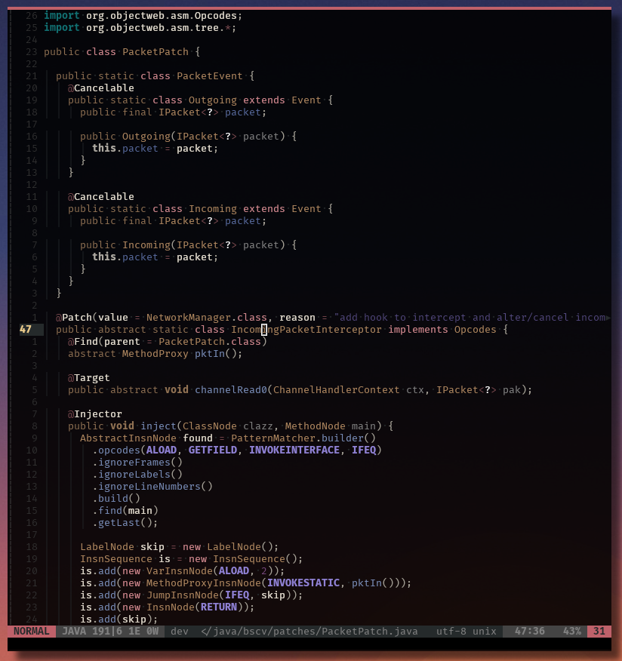This screenshot has width=622, height=661.
Task: Click the JAVA 191|6 1E 0W diagnostics segment
Action: pyautogui.click(x=110, y=631)
